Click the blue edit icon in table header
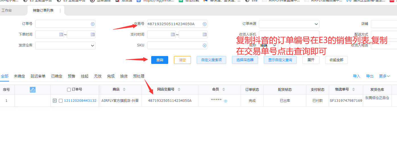The width and height of the screenshot is (397, 144). point(33,90)
